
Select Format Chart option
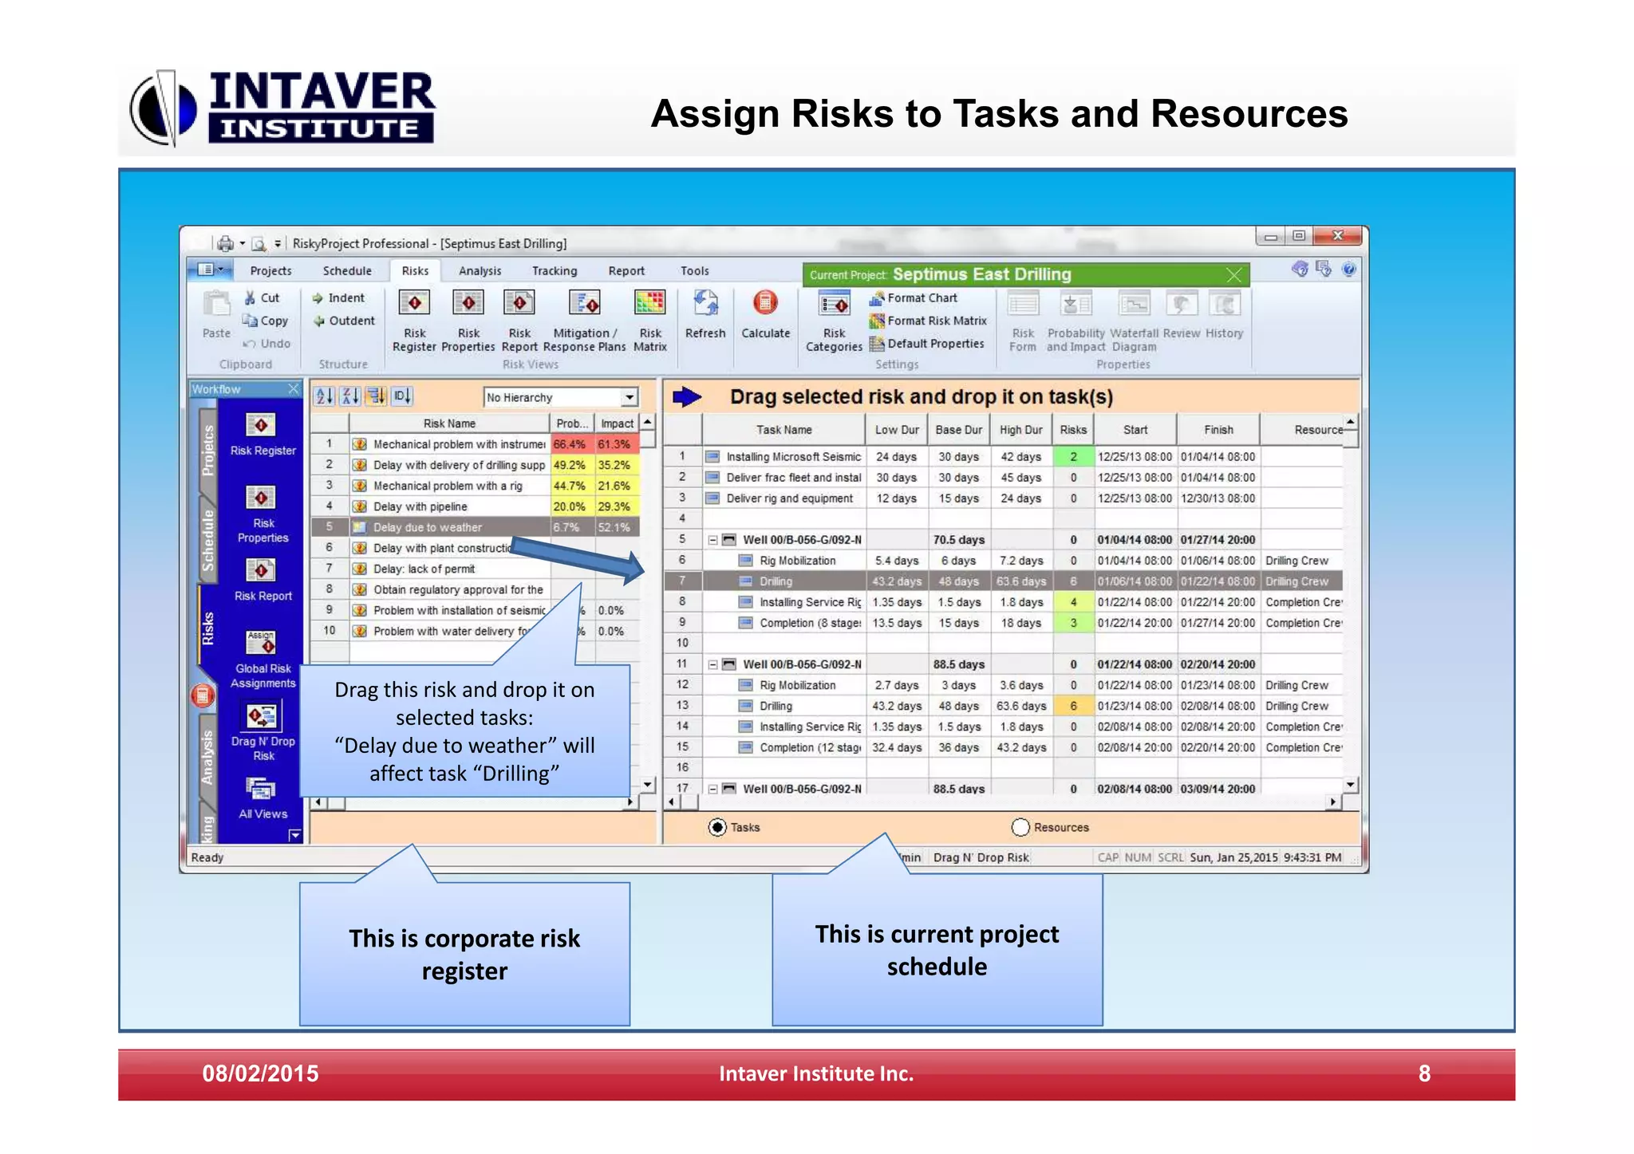[914, 298]
